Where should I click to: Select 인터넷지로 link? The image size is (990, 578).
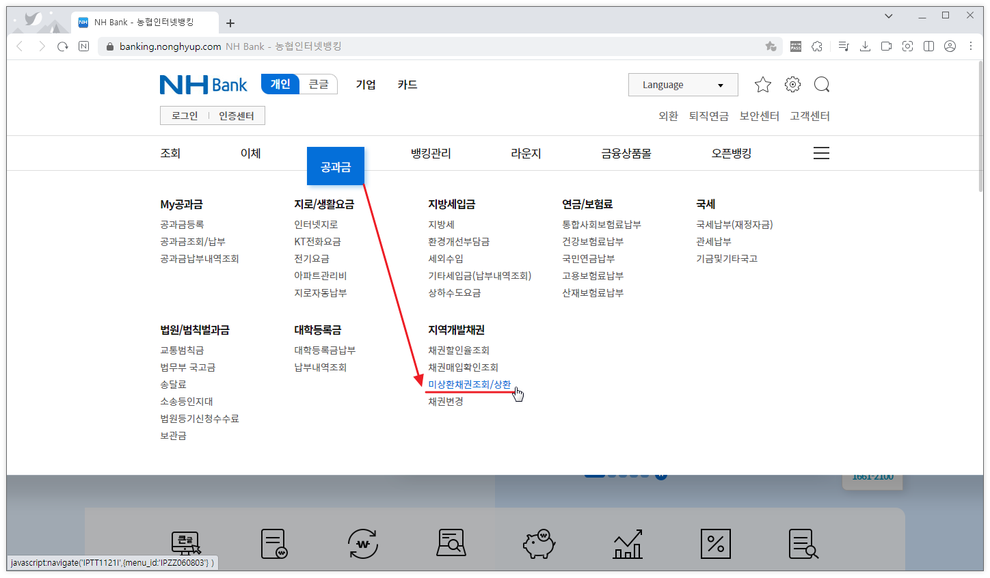[x=316, y=225]
